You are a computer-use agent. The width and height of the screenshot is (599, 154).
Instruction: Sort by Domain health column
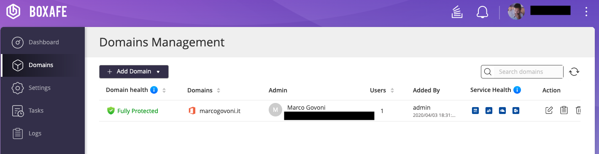pos(164,90)
